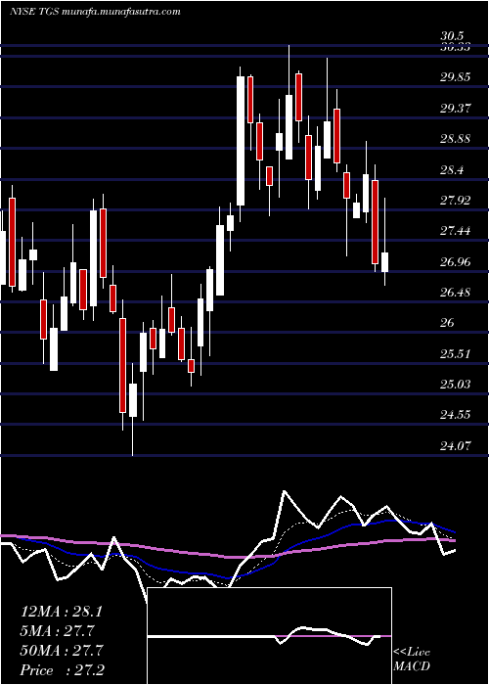Screen dimensions: 489x685
Task: Click the 30.5 price axis label
Action: pyautogui.click(x=452, y=37)
